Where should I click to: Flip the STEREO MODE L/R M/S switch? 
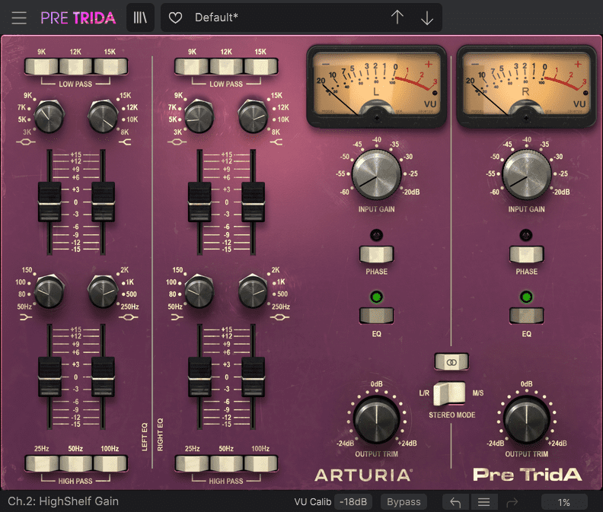pyautogui.click(x=449, y=393)
